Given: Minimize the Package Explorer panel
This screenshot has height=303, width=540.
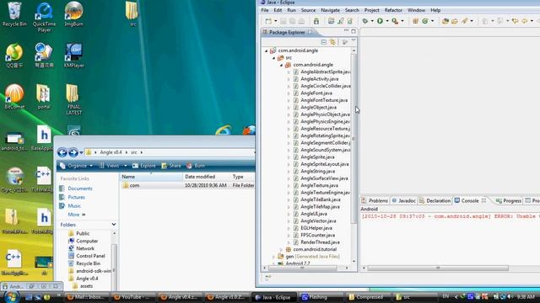Looking at the screenshot, I should 346,31.
